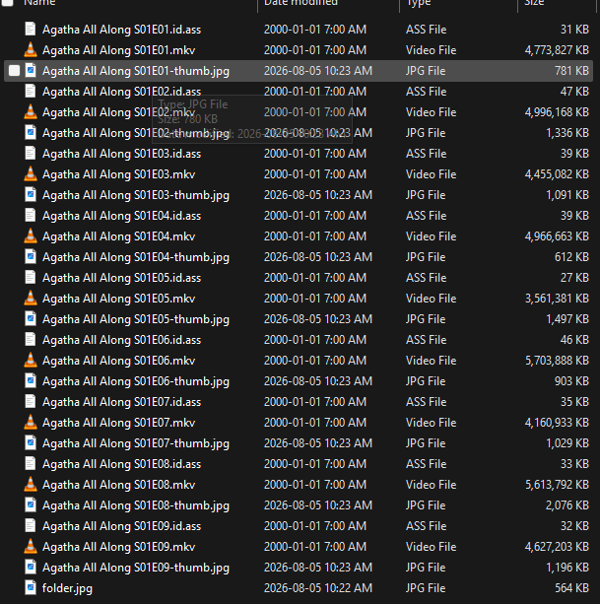Click the VLC cone icon for S01E09.mkv
The height and width of the screenshot is (604, 600).
(x=31, y=547)
